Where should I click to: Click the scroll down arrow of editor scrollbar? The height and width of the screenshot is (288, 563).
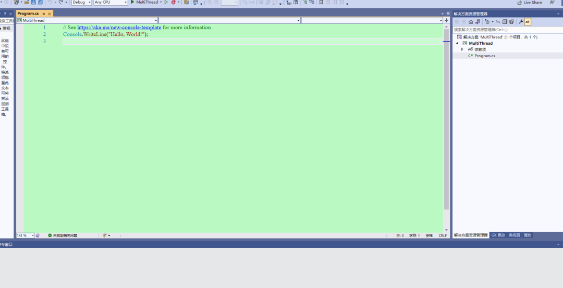(446, 230)
